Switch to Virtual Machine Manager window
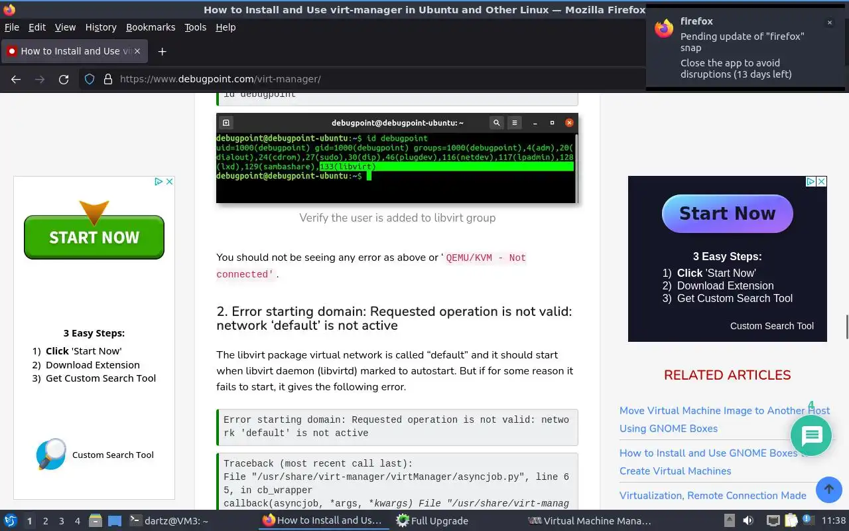Viewport: 849px width, 531px height. 590,521
